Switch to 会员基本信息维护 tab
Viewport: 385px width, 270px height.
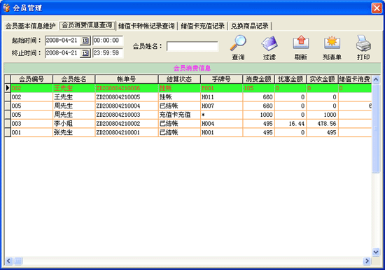(x=30, y=26)
